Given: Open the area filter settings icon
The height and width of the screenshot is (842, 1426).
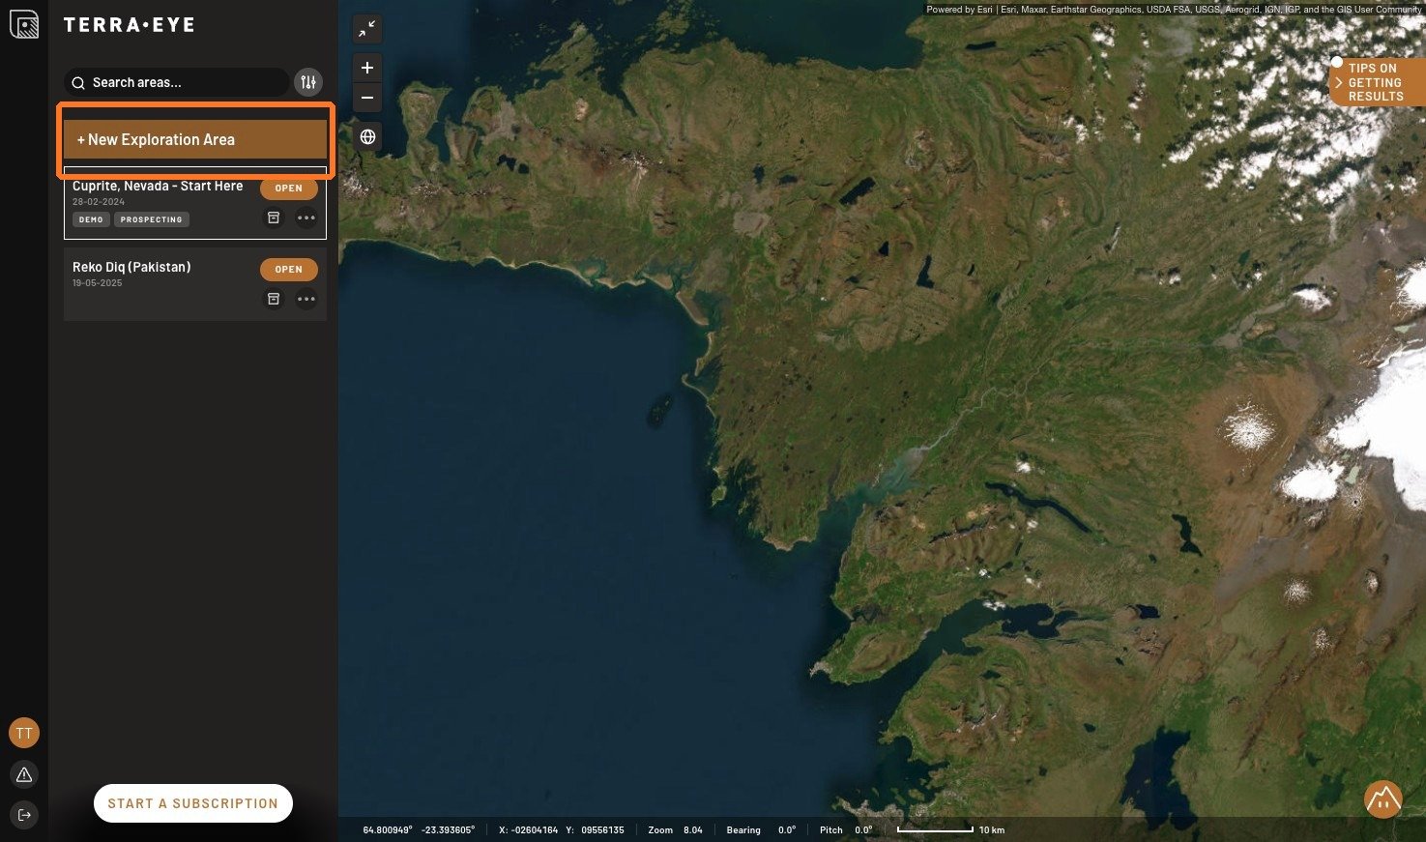Looking at the screenshot, I should [308, 82].
